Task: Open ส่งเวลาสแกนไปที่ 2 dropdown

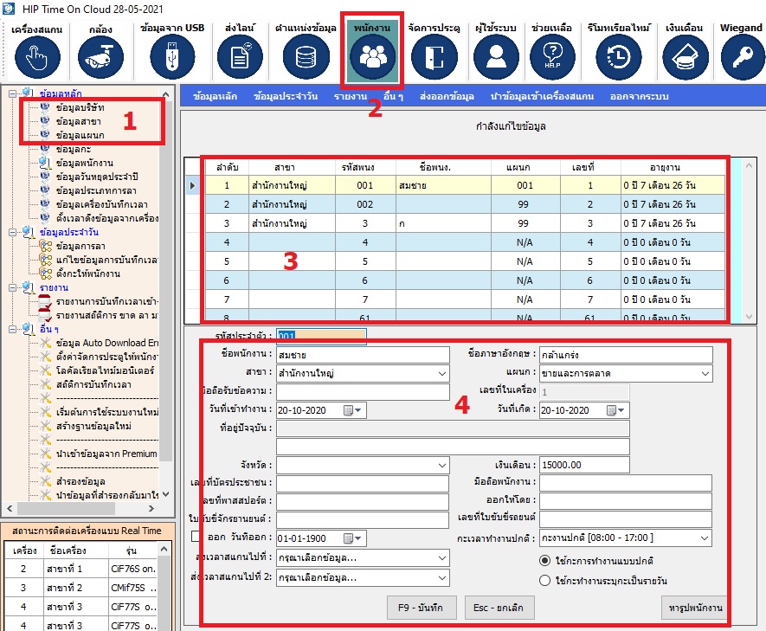Action: [x=441, y=577]
